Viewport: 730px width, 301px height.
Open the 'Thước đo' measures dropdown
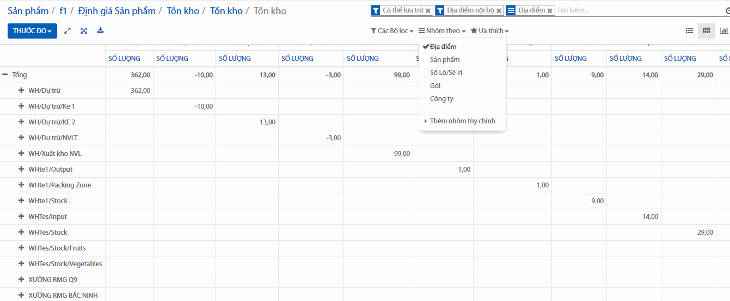coord(32,31)
